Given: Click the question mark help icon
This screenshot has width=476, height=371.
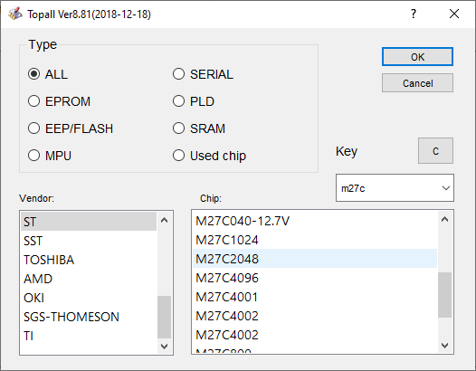Looking at the screenshot, I should 414,14.
